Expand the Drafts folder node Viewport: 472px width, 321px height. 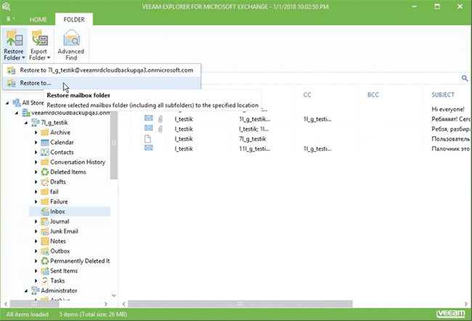tap(36, 182)
